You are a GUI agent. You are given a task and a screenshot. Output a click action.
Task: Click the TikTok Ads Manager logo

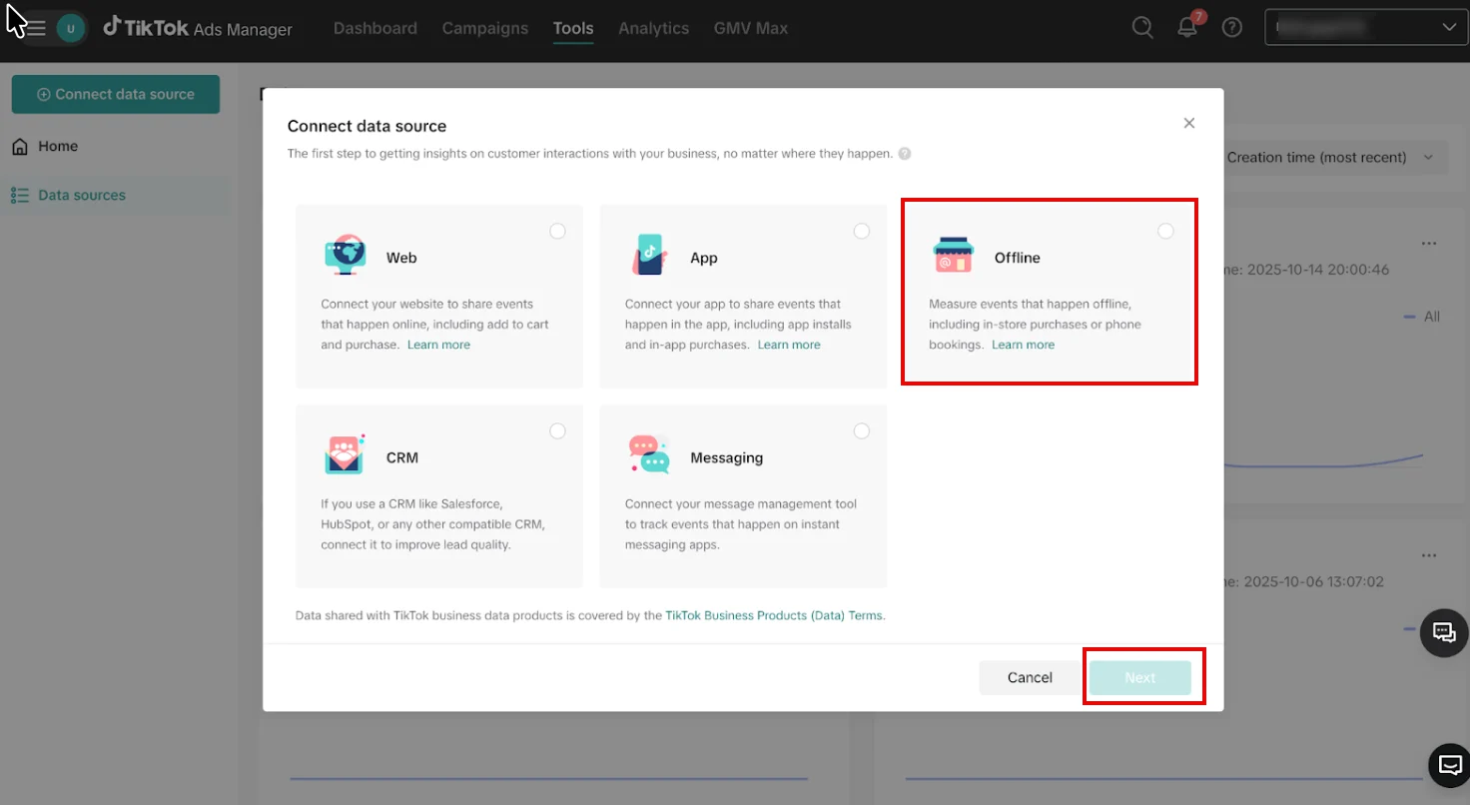coord(198,28)
